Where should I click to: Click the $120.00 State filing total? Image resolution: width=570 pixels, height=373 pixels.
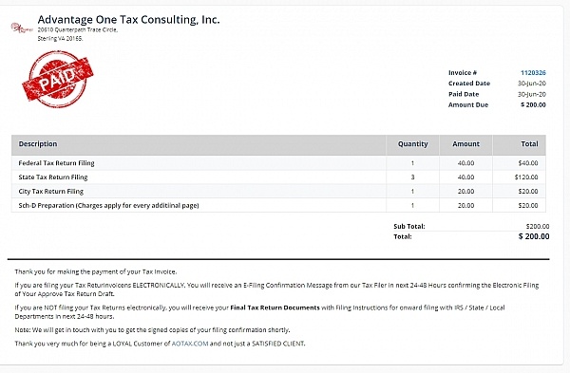[526, 177]
